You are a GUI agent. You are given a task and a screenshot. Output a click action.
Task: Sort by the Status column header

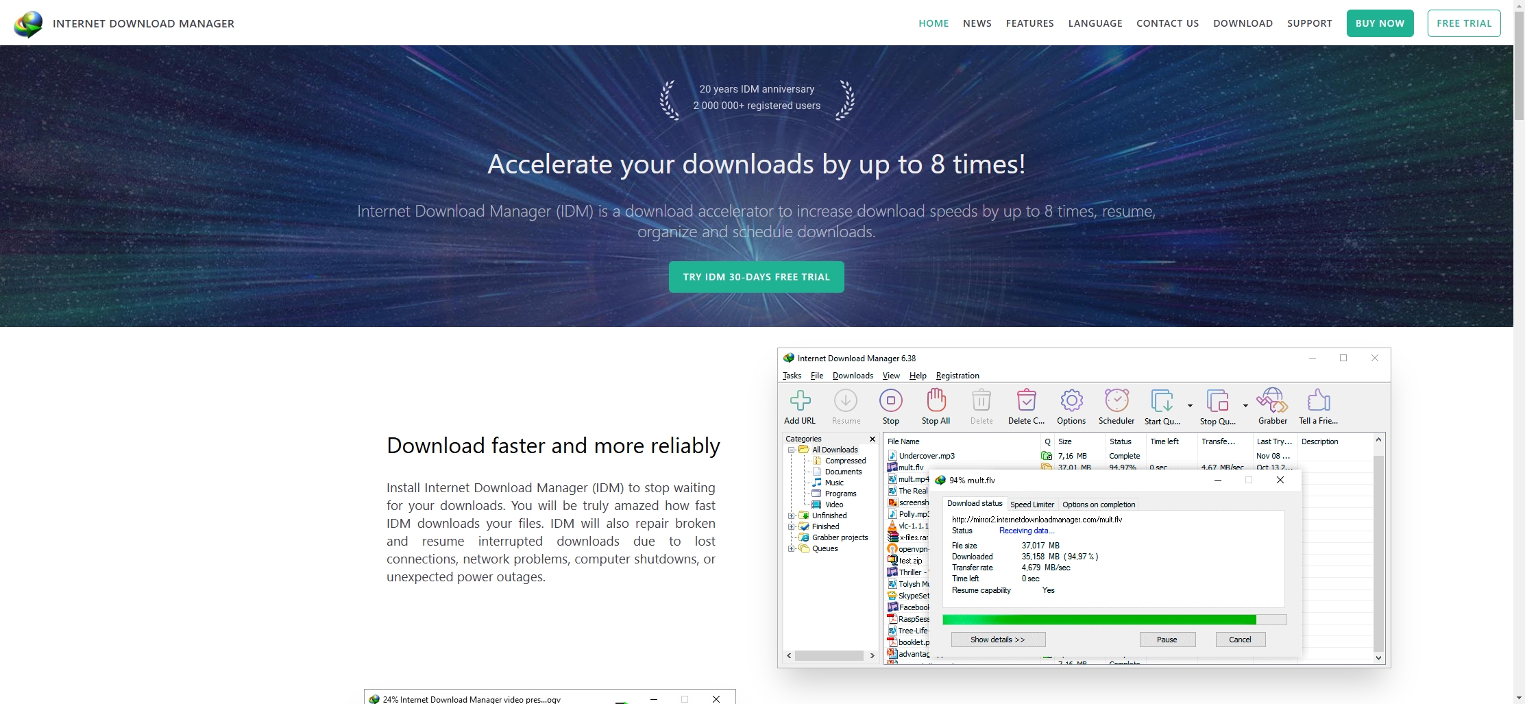(1125, 441)
